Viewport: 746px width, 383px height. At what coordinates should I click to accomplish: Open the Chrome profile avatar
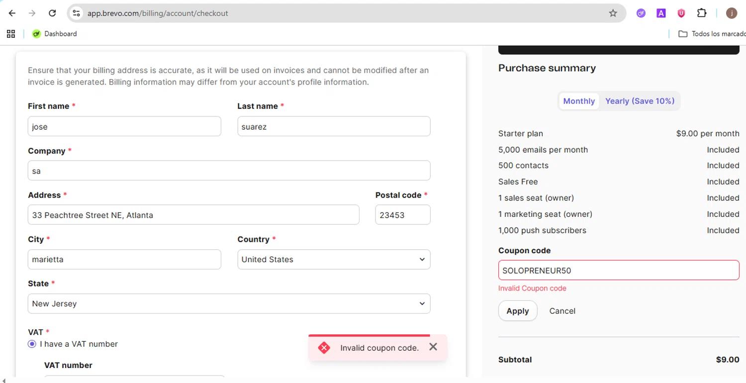click(732, 13)
